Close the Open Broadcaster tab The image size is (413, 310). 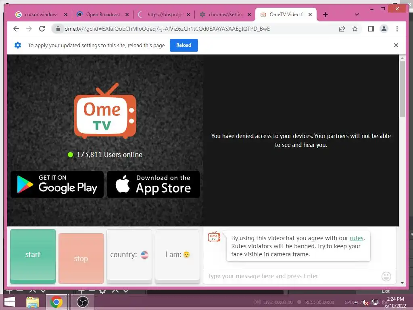(127, 15)
